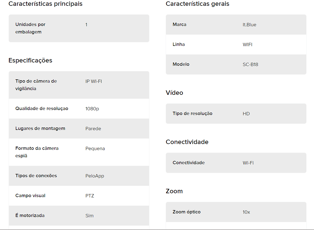Select the 'SC-B18' model value

pyautogui.click(x=250, y=64)
